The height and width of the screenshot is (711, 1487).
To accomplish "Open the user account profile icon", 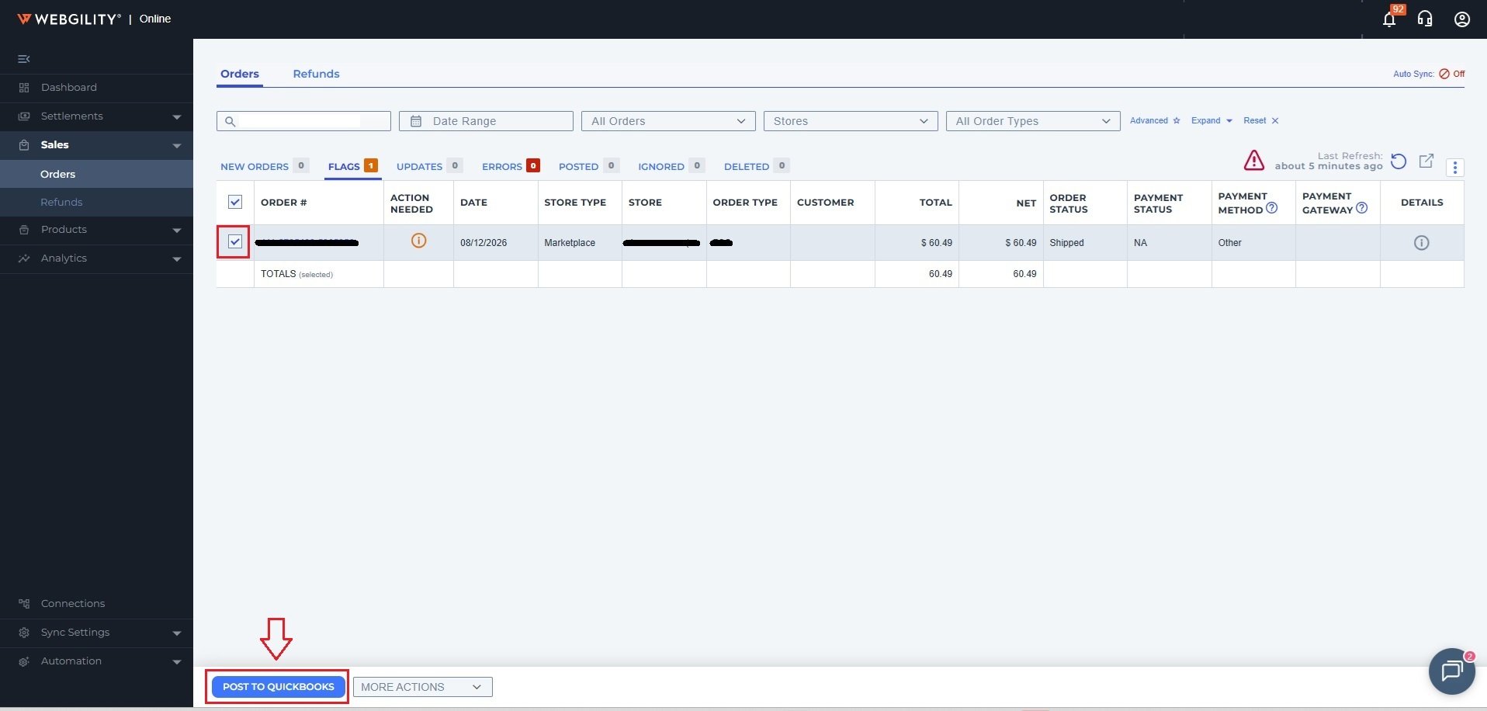I will coord(1462,19).
